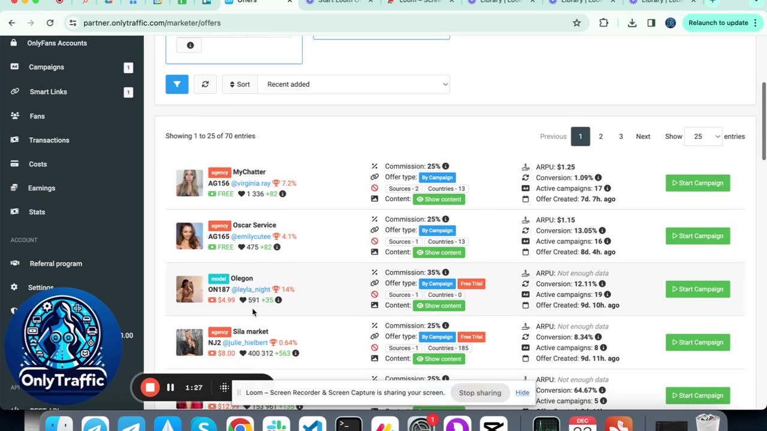The height and width of the screenshot is (431, 767).
Task: Click the Next pagination link
Action: [643, 136]
